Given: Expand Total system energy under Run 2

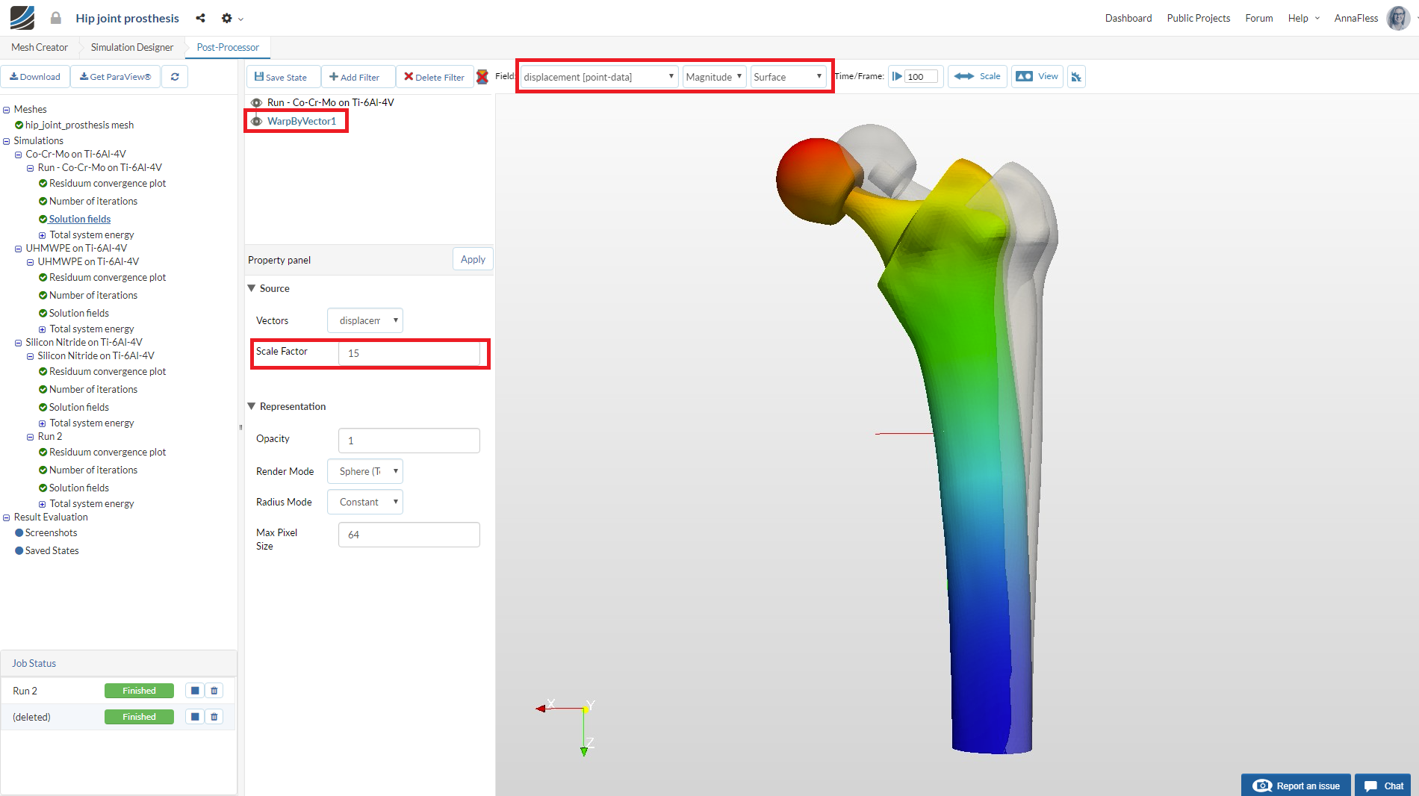Looking at the screenshot, I should click(43, 504).
